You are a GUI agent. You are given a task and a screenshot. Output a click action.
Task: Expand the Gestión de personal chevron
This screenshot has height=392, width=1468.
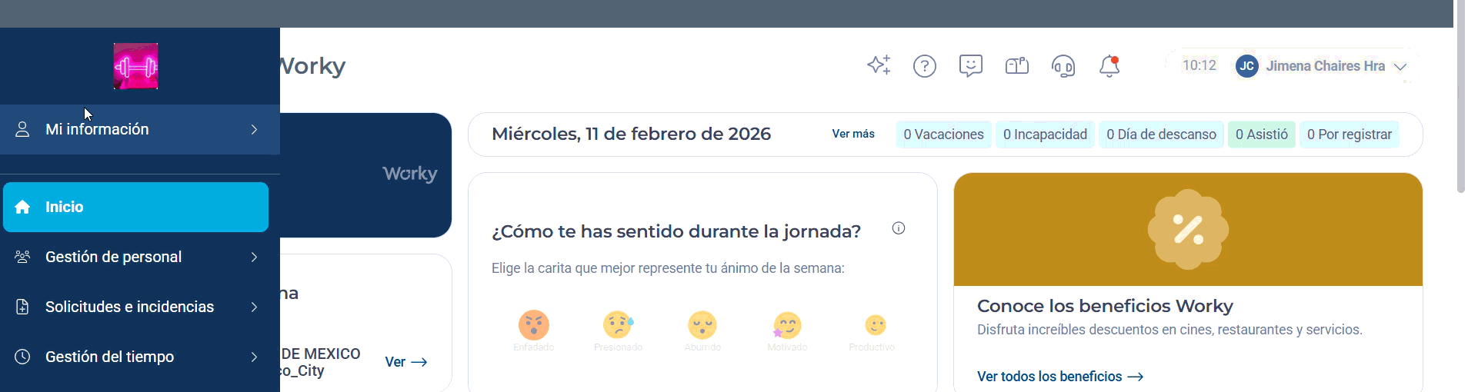coord(254,257)
